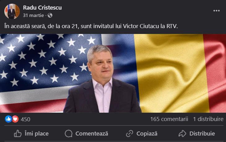Open Radu Cristescu's profile picture
Screen dimensions: 226x142
tap(12, 11)
